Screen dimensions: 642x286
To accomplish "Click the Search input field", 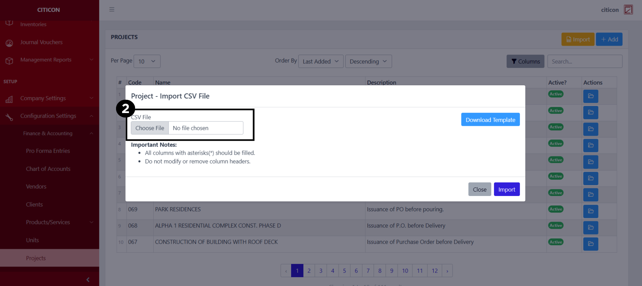I will click(584, 61).
